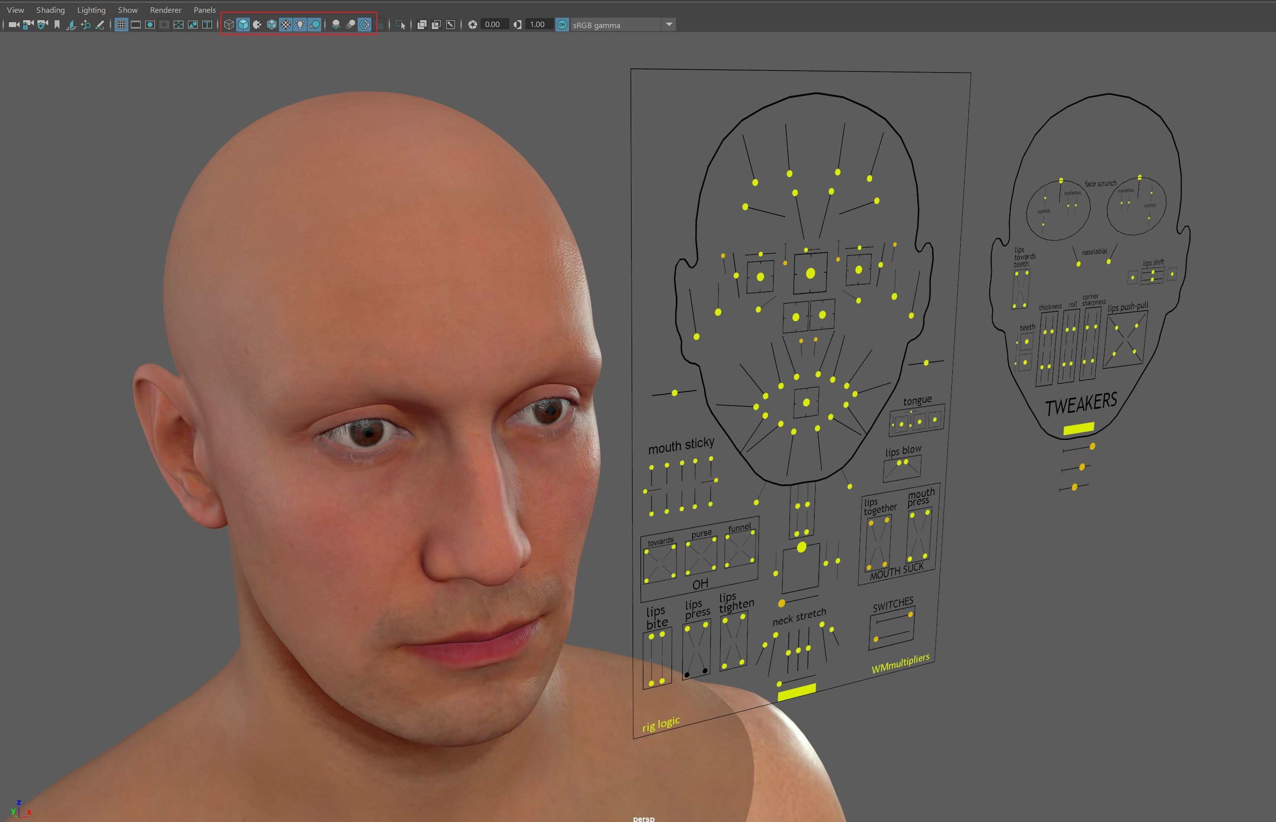Image resolution: width=1276 pixels, height=822 pixels.
Task: Select the 'lips blow' control box
Action: [902, 469]
